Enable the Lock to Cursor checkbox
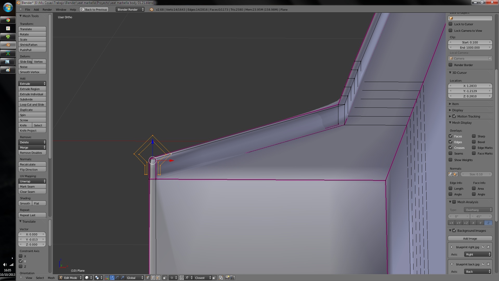Viewport: 499px width, 281px height. pos(451,24)
